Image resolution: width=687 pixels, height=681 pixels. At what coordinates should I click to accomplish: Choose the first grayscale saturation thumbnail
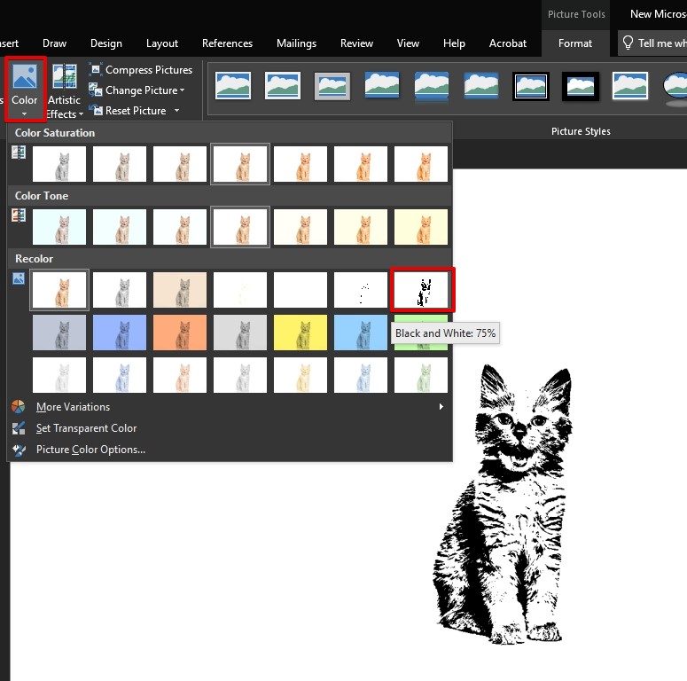(59, 165)
